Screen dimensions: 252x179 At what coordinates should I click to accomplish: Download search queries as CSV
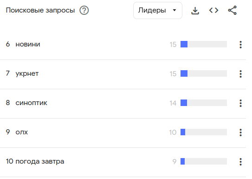coord(195,11)
